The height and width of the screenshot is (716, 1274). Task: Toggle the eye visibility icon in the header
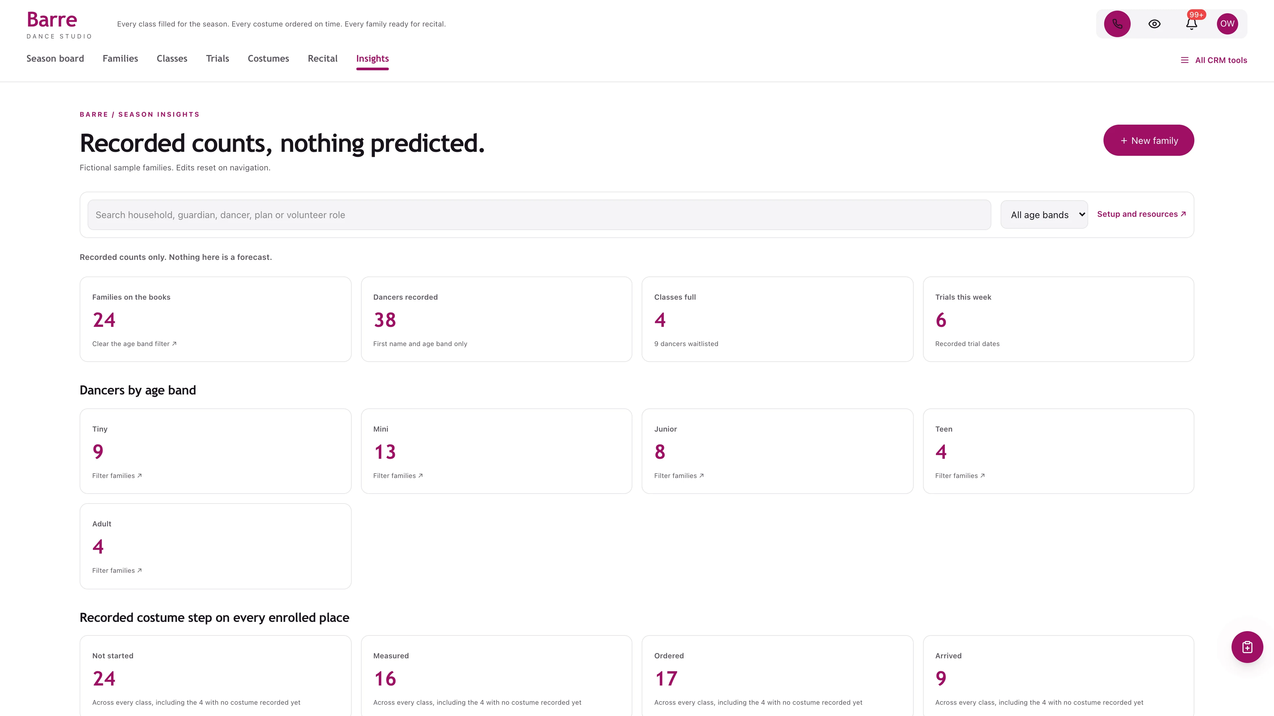point(1154,24)
